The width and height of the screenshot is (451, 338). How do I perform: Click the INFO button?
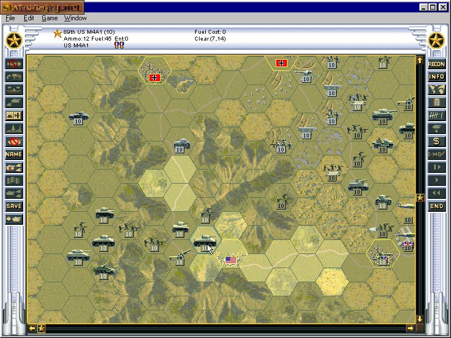tap(436, 77)
